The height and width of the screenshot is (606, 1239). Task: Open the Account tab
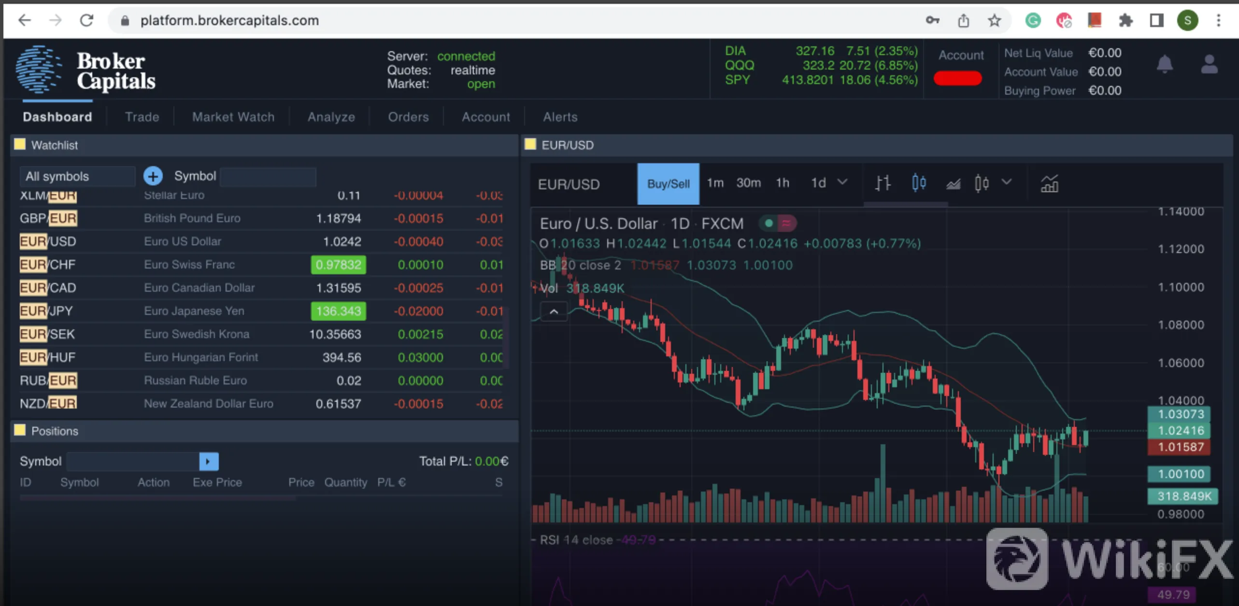[x=486, y=117]
